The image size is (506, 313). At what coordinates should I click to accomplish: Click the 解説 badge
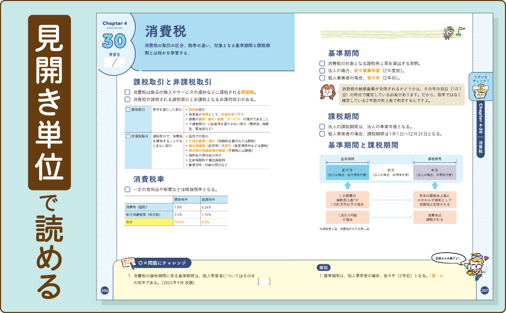[x=323, y=268]
